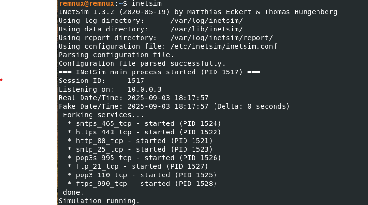Click the /var/log/inetsim/report/ path

(x=221, y=38)
